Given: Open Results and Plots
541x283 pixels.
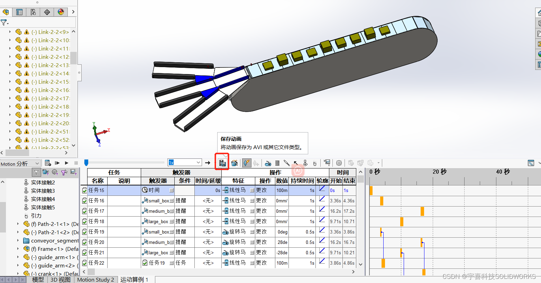Looking at the screenshot, I should coord(327,163).
